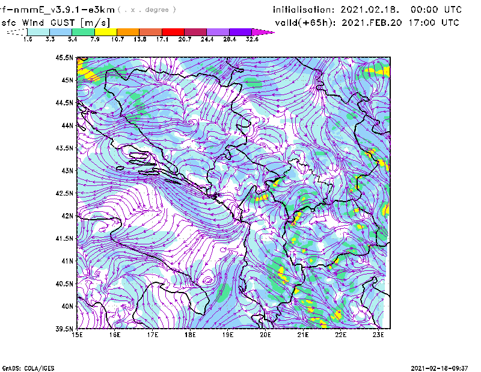Click the crimson legend swatch after 20.7

(195, 32)
